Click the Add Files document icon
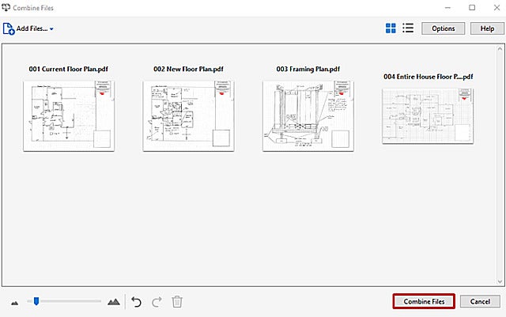The image size is (506, 317). (x=9, y=28)
